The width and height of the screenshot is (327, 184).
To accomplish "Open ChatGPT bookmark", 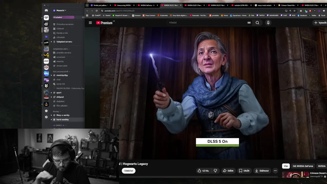I will pyautogui.click(x=96, y=15).
